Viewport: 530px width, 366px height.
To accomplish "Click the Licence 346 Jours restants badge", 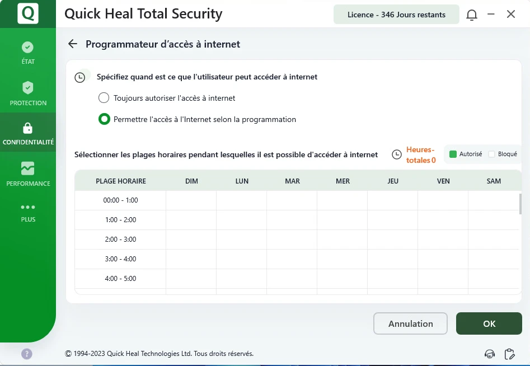I will pyautogui.click(x=396, y=15).
